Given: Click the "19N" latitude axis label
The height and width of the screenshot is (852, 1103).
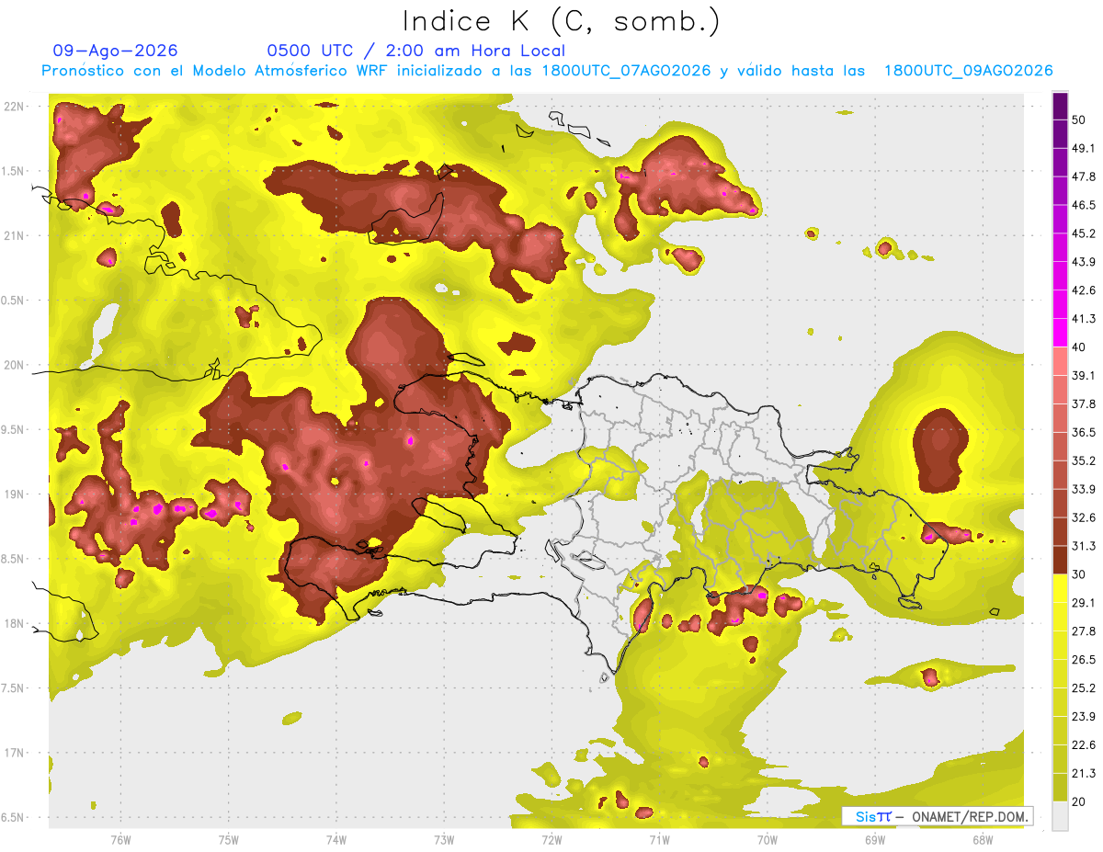Looking at the screenshot, I should [x=15, y=494].
